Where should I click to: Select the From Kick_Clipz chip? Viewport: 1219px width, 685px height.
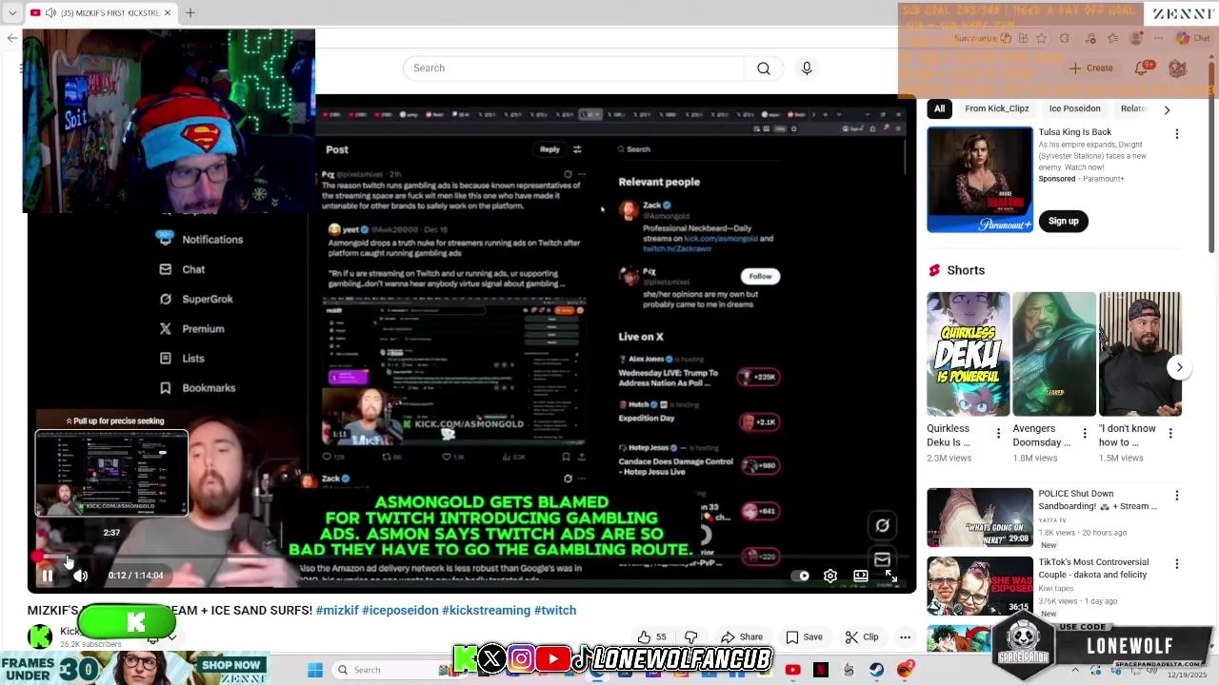click(996, 108)
